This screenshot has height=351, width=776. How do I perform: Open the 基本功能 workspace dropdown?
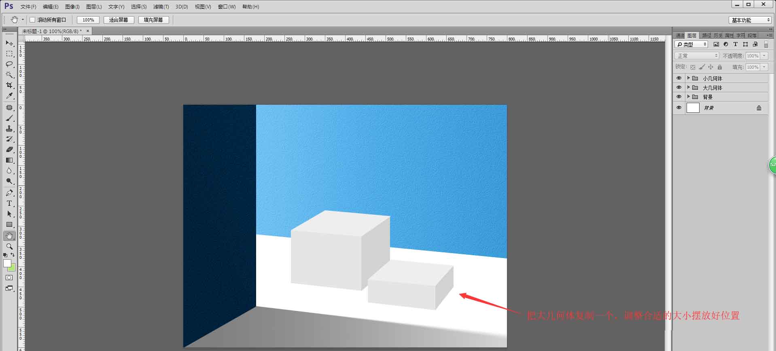coord(751,20)
